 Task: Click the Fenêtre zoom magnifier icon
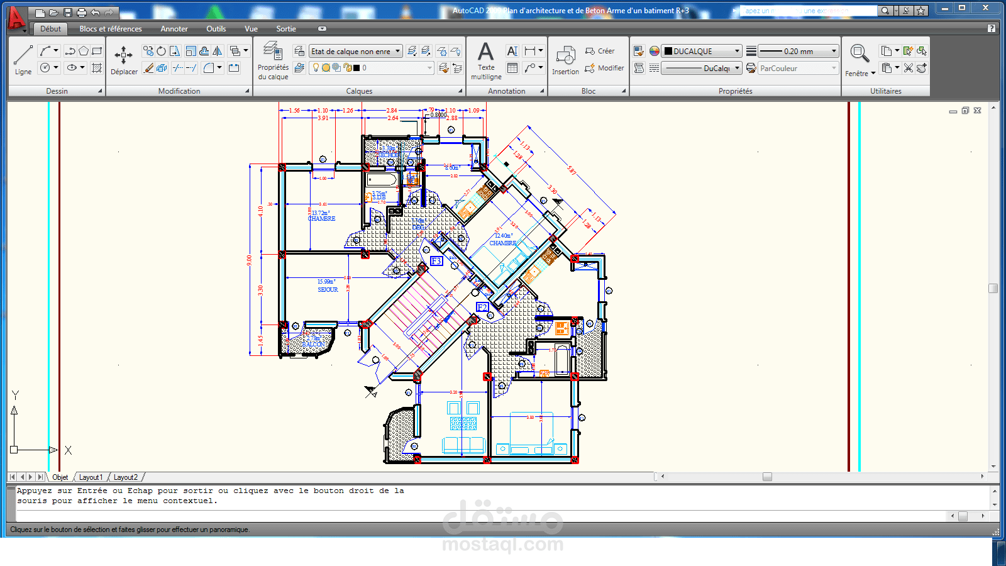click(859, 53)
